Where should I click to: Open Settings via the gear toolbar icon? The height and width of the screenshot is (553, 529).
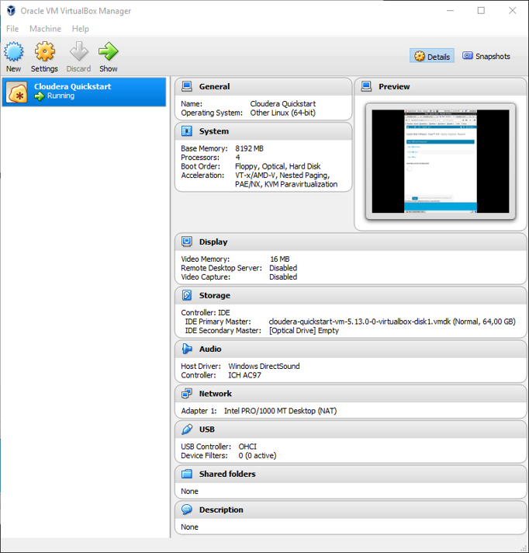pyautogui.click(x=44, y=51)
